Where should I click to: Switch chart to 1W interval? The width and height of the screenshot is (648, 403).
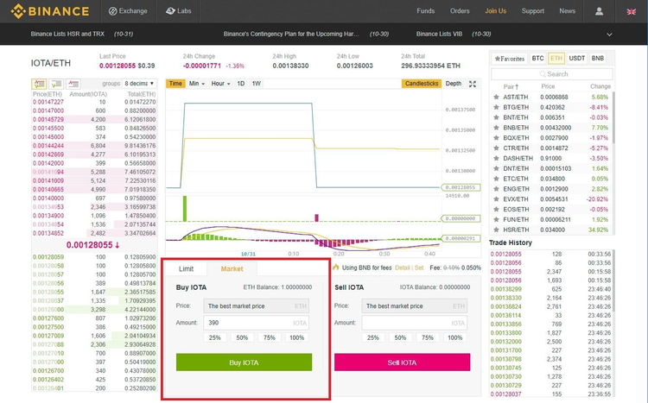point(257,84)
